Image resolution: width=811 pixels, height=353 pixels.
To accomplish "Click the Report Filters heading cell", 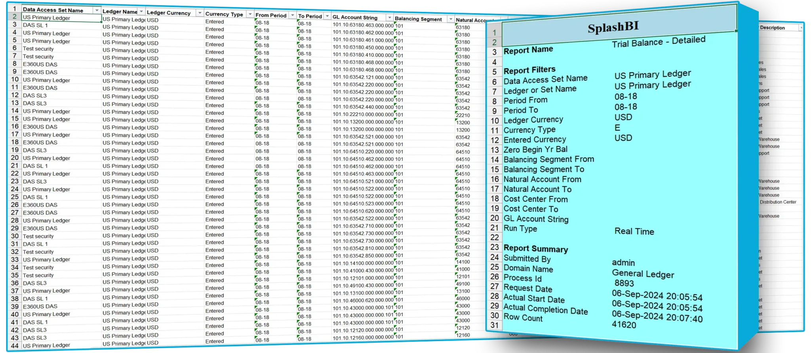I will (529, 70).
